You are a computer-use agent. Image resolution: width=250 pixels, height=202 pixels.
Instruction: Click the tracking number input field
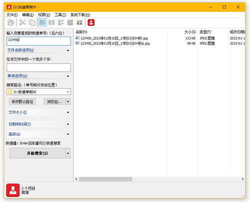pyautogui.click(x=38, y=41)
